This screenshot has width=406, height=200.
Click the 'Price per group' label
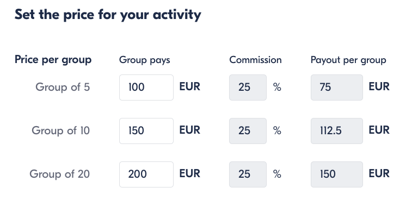[x=53, y=60]
